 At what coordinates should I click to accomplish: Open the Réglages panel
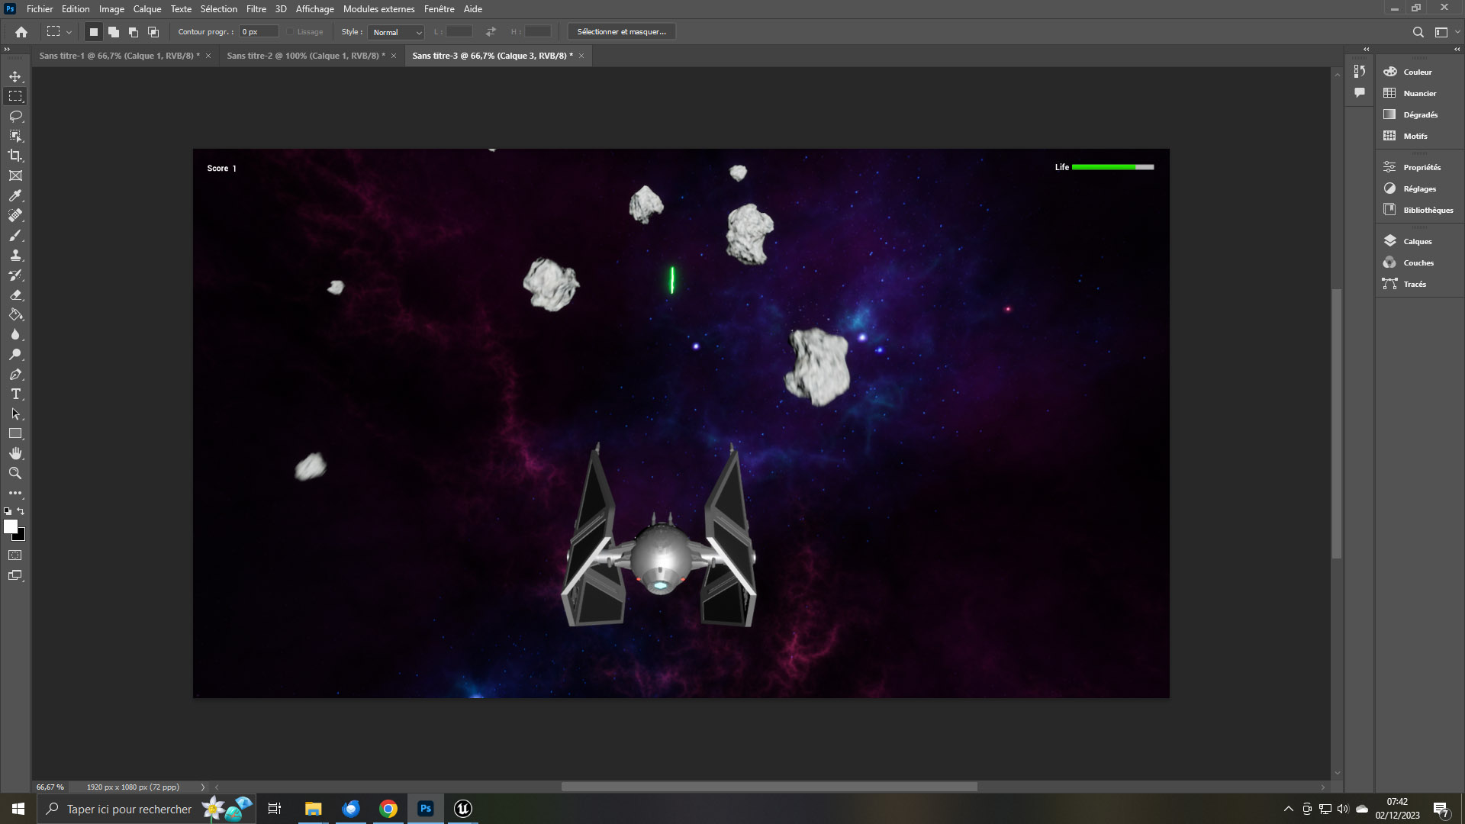point(1419,188)
